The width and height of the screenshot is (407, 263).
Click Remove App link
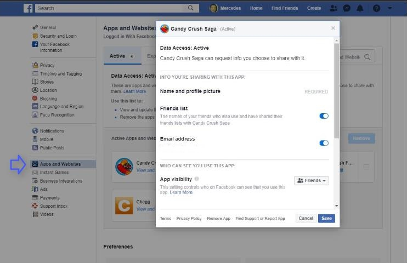click(x=218, y=219)
